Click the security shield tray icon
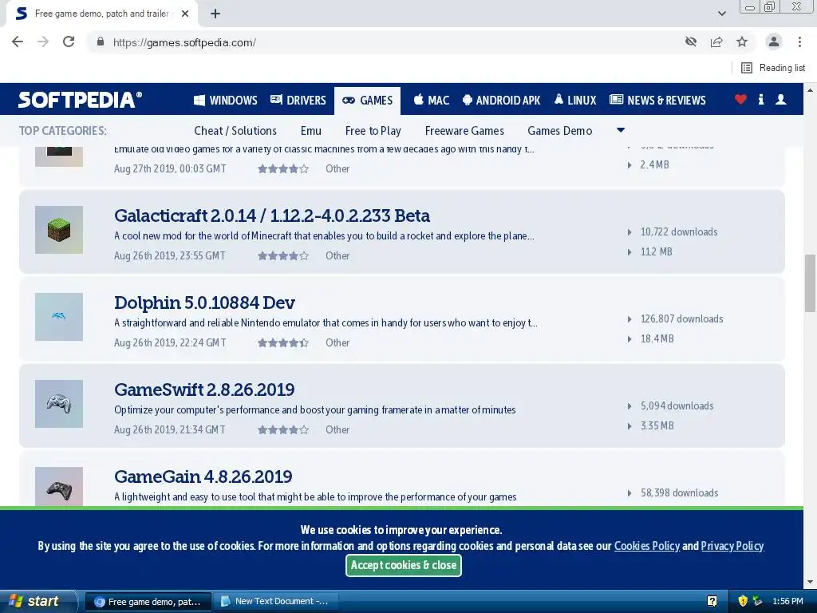 click(743, 601)
